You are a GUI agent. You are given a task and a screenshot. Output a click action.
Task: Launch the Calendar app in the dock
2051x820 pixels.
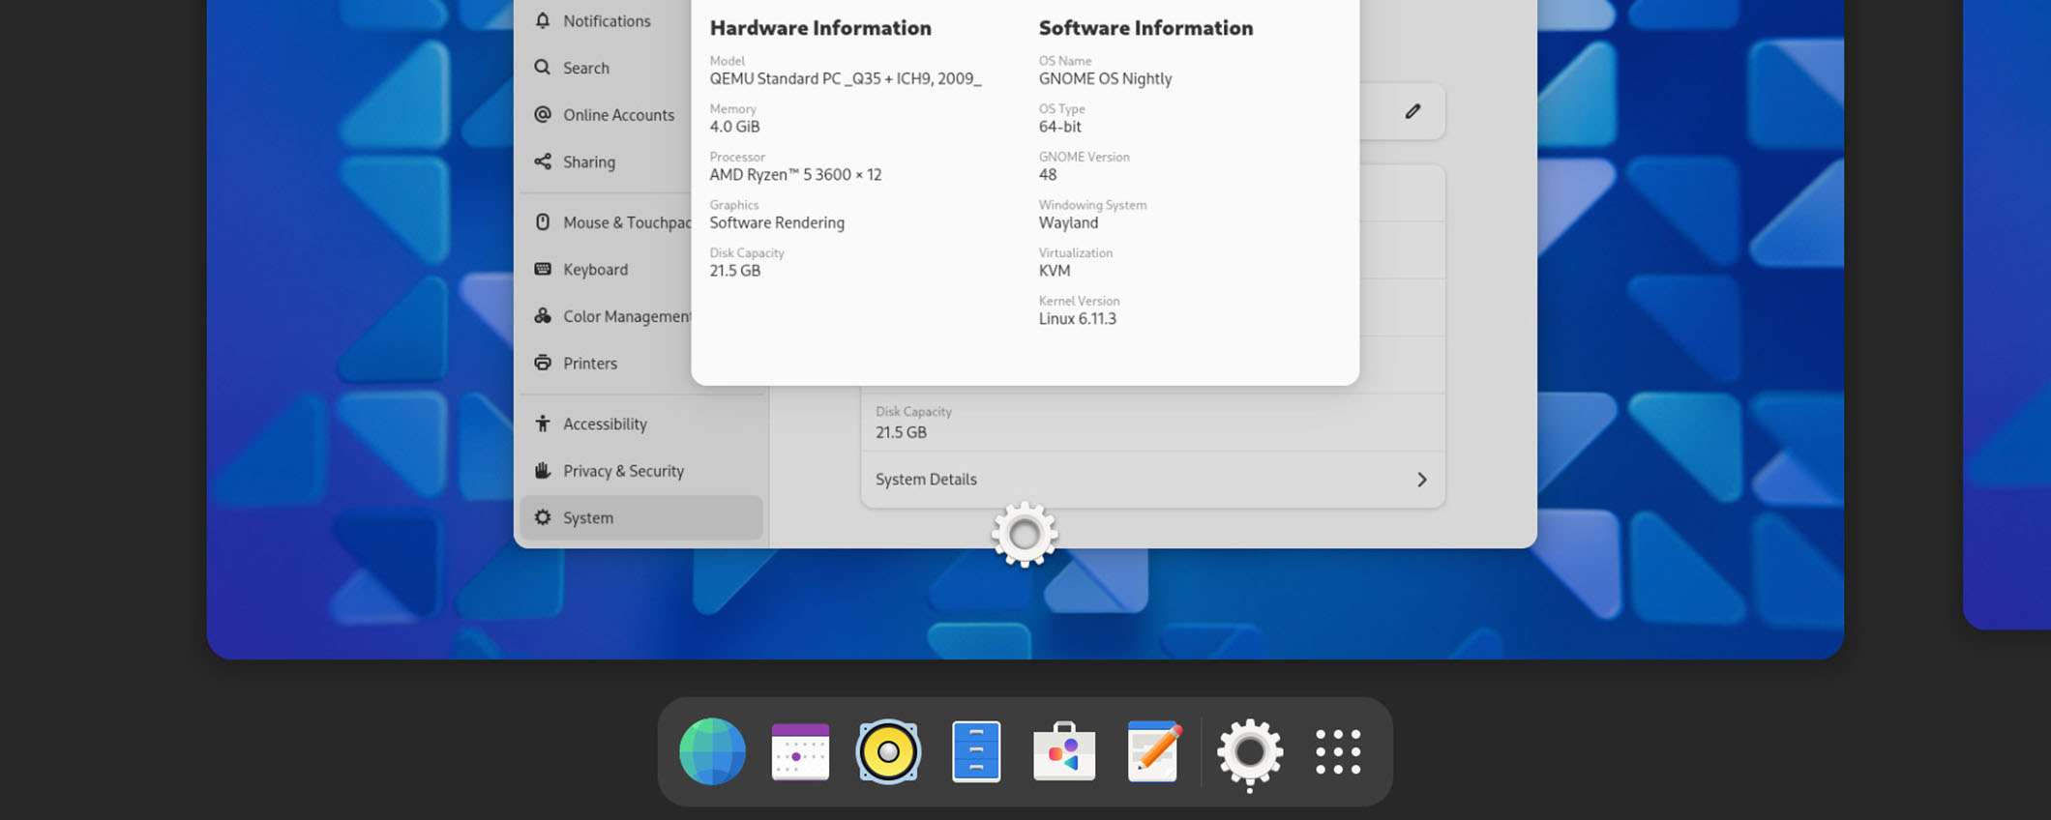tap(800, 751)
